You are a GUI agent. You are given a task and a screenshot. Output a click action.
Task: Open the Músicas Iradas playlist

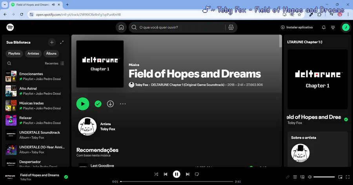pyautogui.click(x=36, y=106)
